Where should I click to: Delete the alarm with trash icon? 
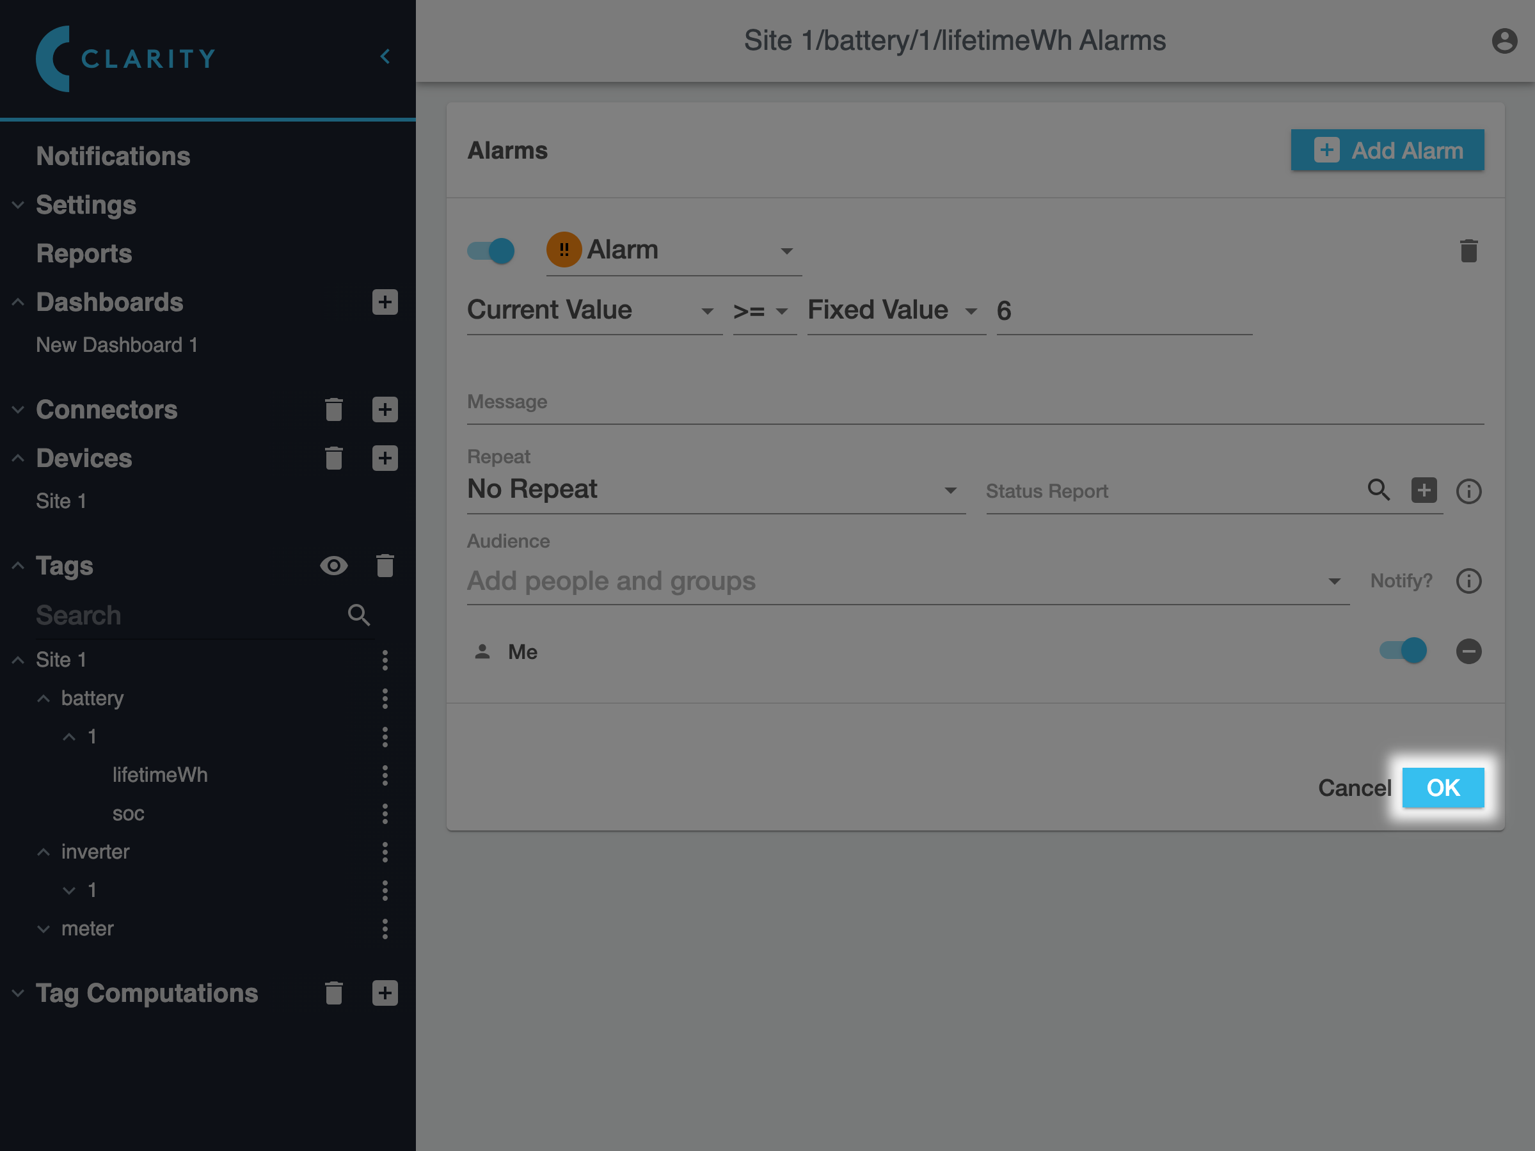coord(1468,250)
